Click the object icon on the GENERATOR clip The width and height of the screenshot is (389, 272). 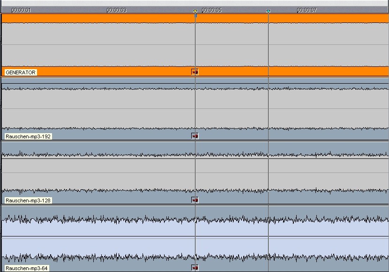(195, 72)
